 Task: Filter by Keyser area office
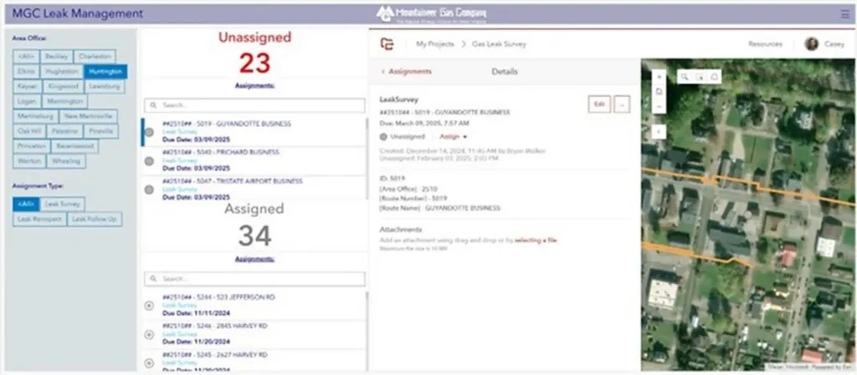coord(28,87)
